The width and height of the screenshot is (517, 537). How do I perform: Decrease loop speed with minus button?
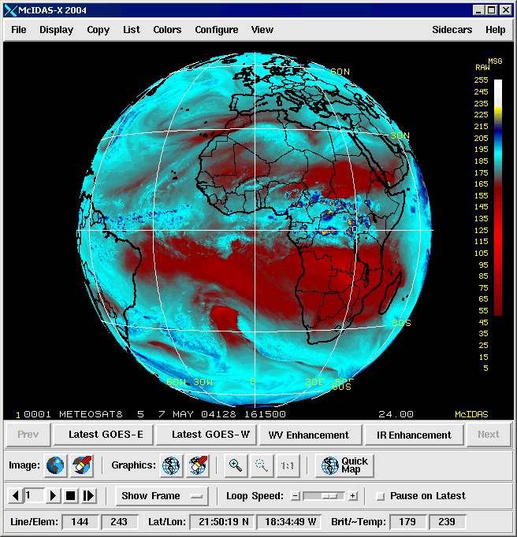(295, 496)
